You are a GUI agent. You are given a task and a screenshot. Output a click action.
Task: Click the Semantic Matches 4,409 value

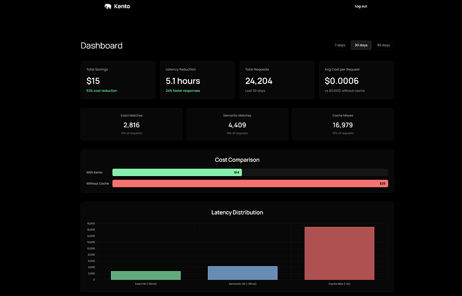click(x=237, y=125)
